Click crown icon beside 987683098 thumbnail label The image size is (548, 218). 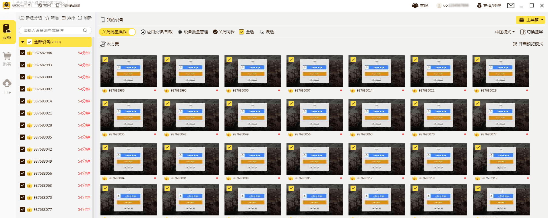(229, 178)
